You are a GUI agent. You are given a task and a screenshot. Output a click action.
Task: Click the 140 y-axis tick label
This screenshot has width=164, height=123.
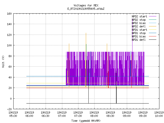[9, 24]
